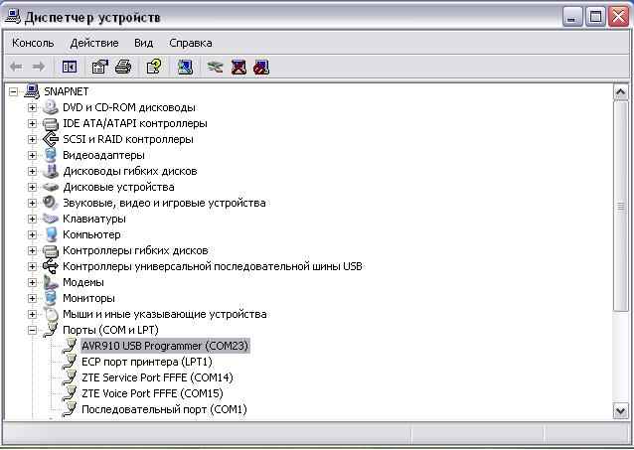
Task: Click the Дисководы гибких дисков icon
Action: (x=50, y=171)
